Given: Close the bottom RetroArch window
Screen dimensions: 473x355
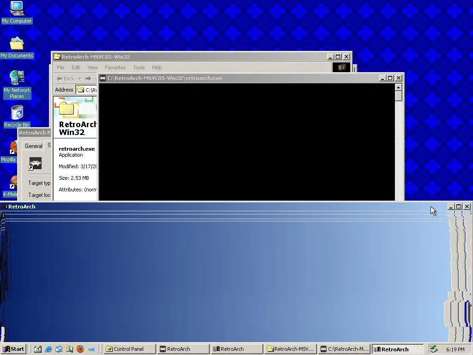Looking at the screenshot, I should (467, 207).
